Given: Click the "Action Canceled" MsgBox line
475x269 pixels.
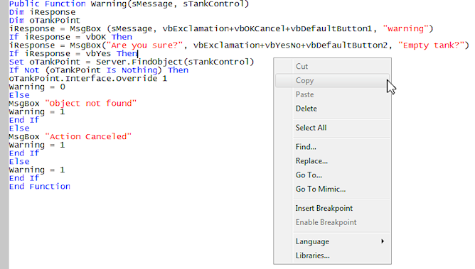Looking at the screenshot, I should click(70, 136).
